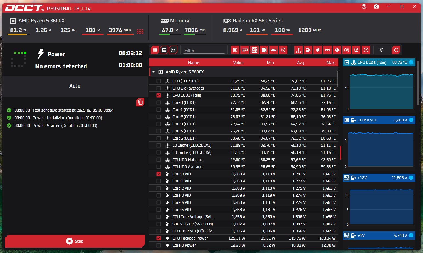
Task: Take screenshot with camera icon
Action: [x=376, y=7]
